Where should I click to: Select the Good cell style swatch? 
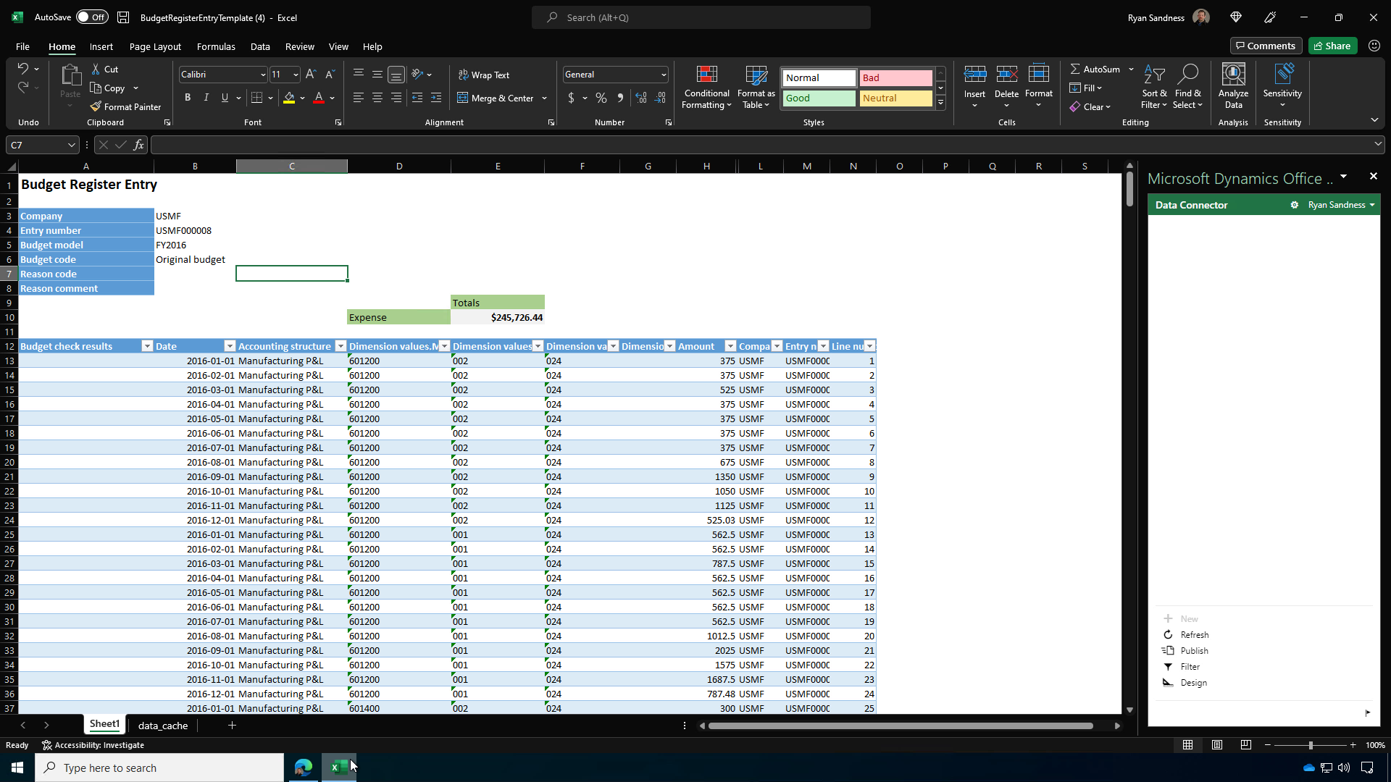(x=819, y=98)
